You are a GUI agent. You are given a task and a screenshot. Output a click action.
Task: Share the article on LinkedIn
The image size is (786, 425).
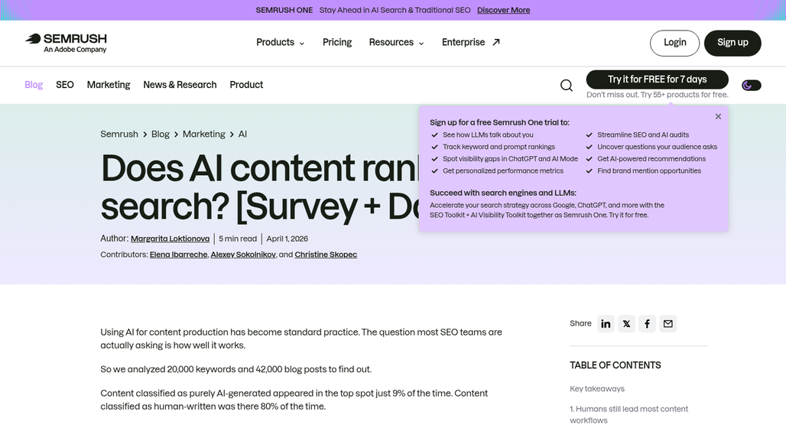tap(606, 324)
